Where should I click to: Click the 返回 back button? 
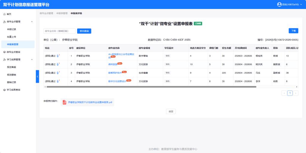pos(171,111)
